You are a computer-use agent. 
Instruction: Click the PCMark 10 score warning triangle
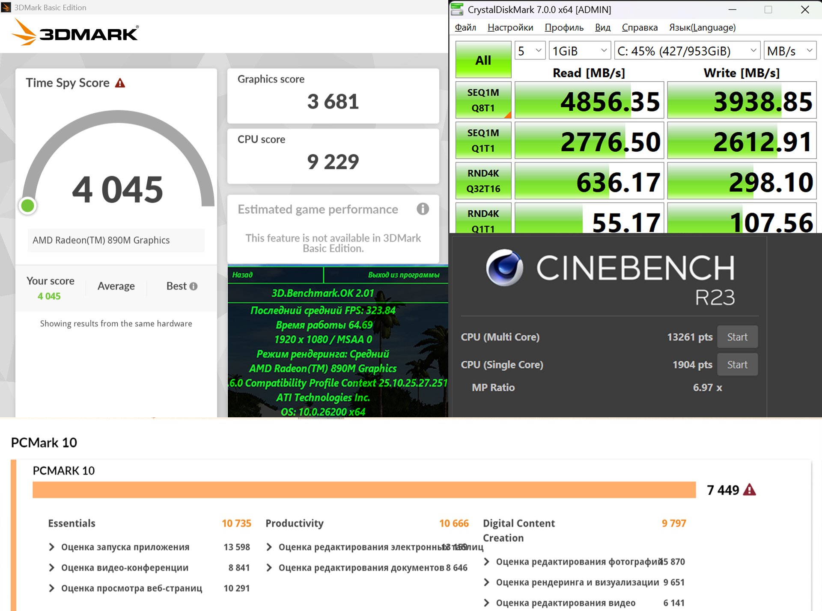(x=749, y=490)
